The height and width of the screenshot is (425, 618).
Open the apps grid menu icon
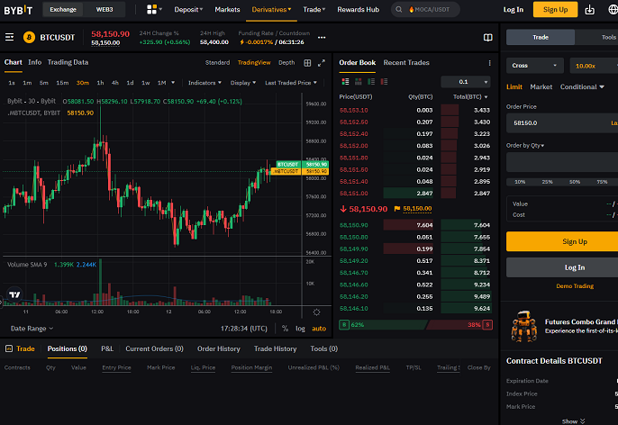[151, 9]
